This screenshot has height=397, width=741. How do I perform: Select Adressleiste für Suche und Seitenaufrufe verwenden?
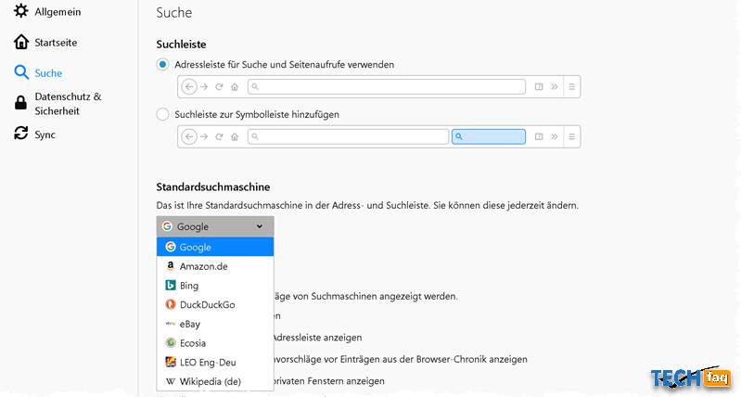(162, 64)
